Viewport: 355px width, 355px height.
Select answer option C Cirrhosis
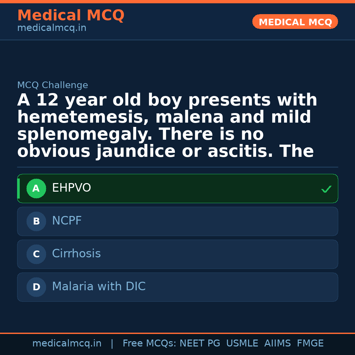177,254
